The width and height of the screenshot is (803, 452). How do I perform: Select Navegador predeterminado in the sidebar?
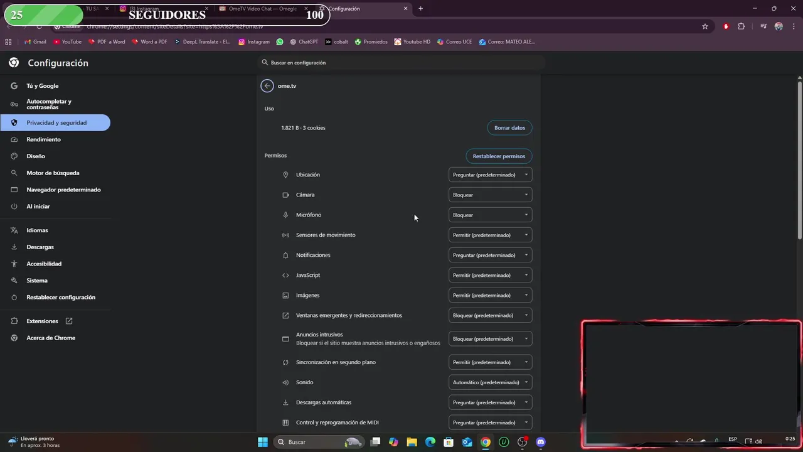click(55, 190)
